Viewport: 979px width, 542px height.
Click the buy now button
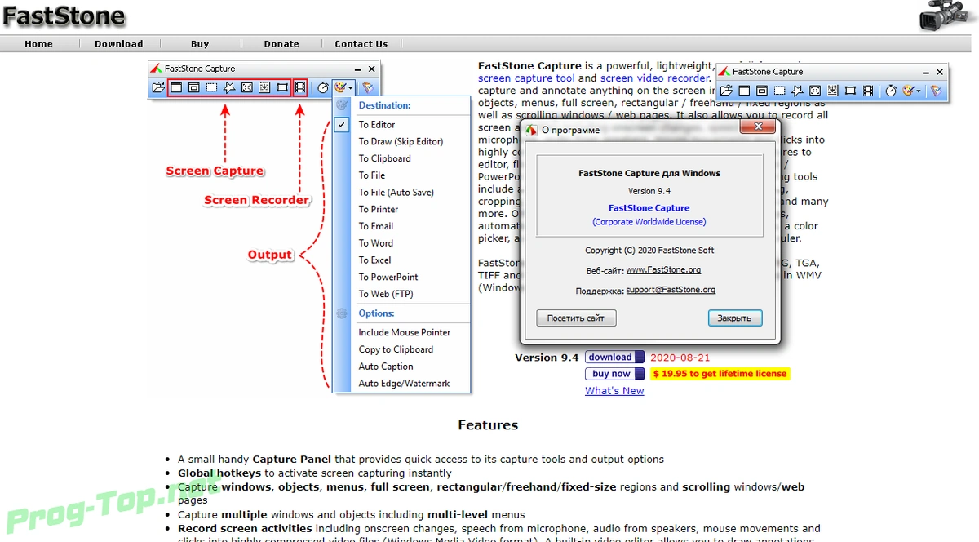click(614, 374)
